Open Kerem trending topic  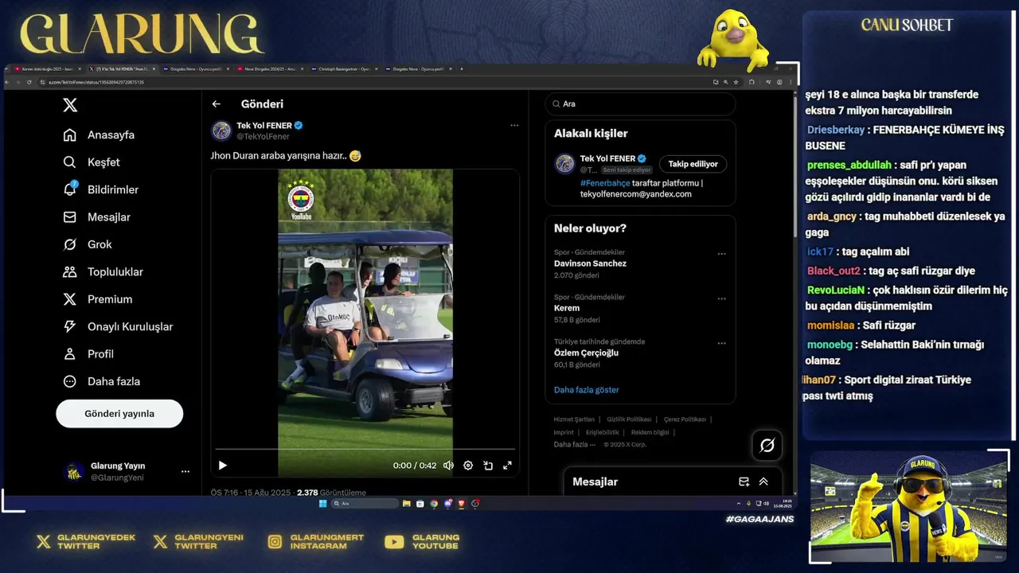(567, 308)
